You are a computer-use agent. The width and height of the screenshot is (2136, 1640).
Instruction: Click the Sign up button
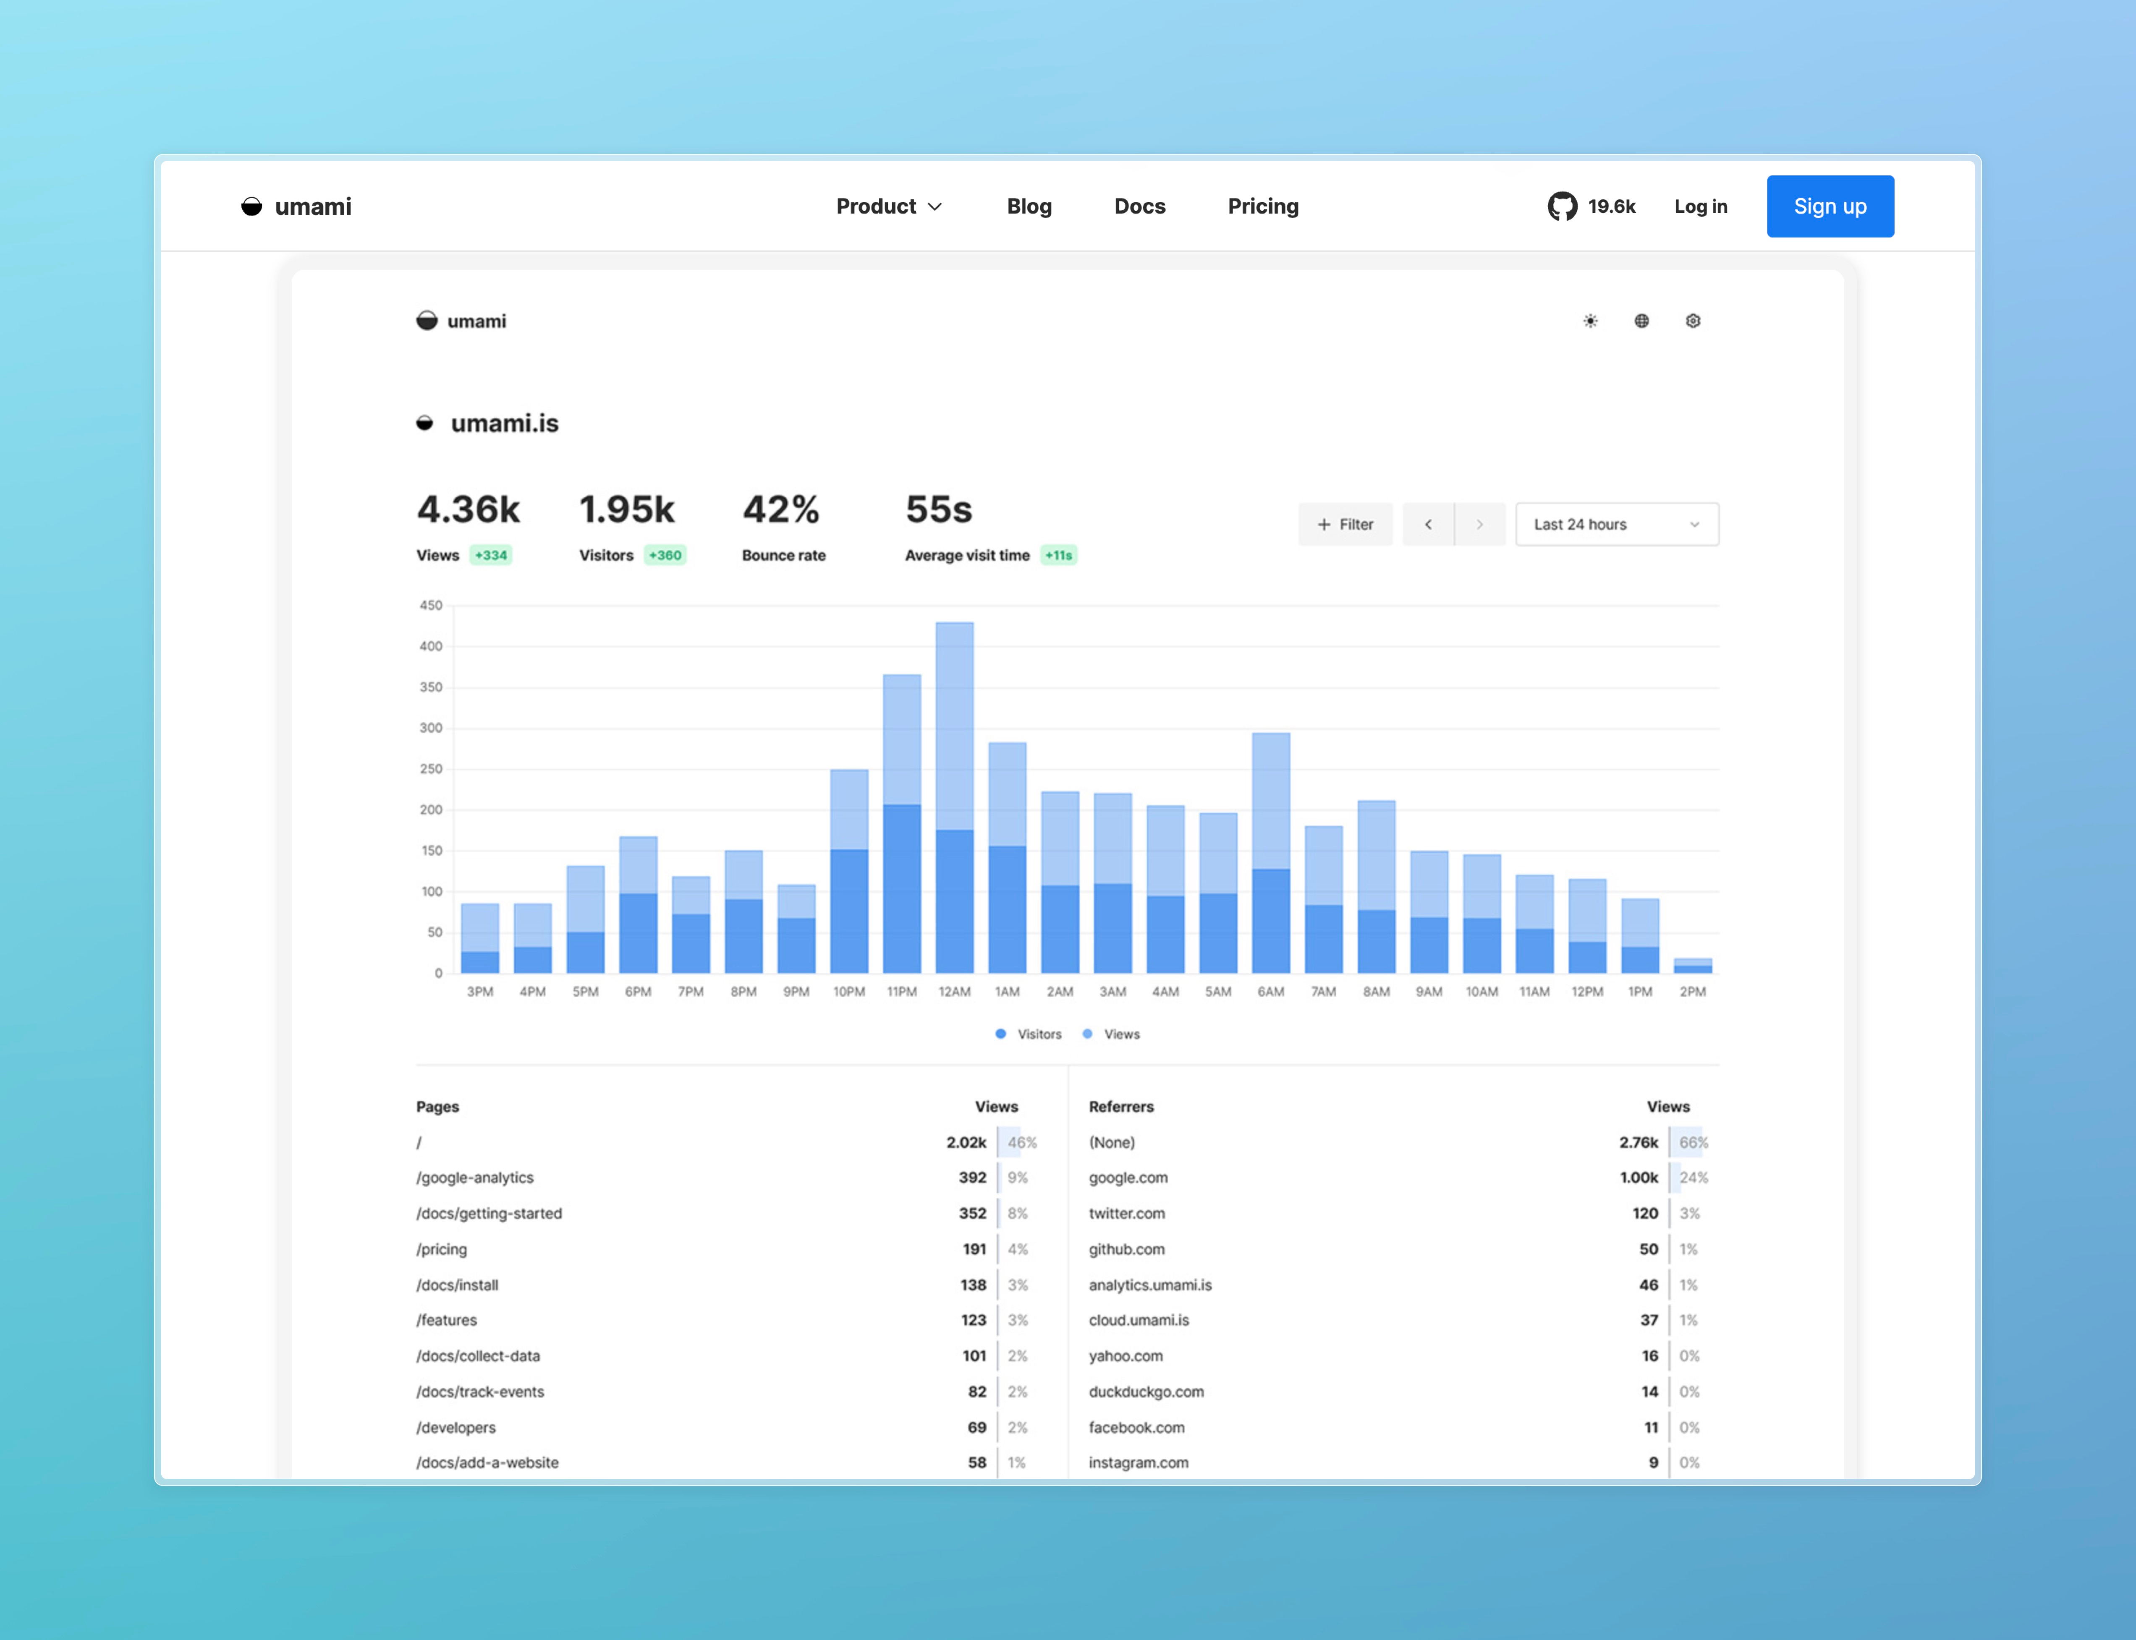point(1830,206)
